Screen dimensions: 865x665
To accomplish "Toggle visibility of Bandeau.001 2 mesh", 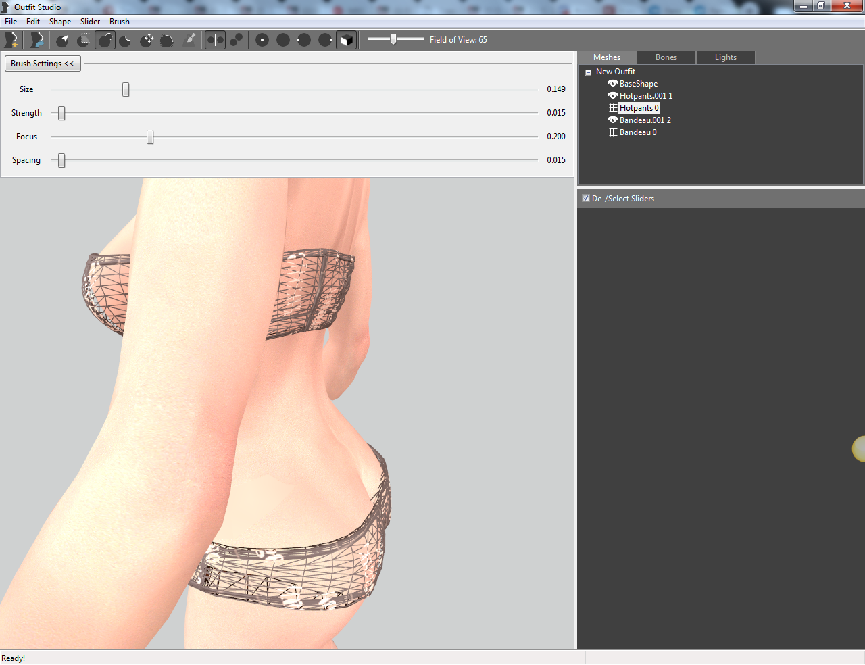I will click(613, 120).
